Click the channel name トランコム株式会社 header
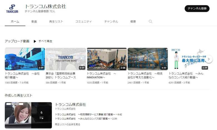Image resolution: width=217 pixels, height=130 pixels. coord(45,6)
